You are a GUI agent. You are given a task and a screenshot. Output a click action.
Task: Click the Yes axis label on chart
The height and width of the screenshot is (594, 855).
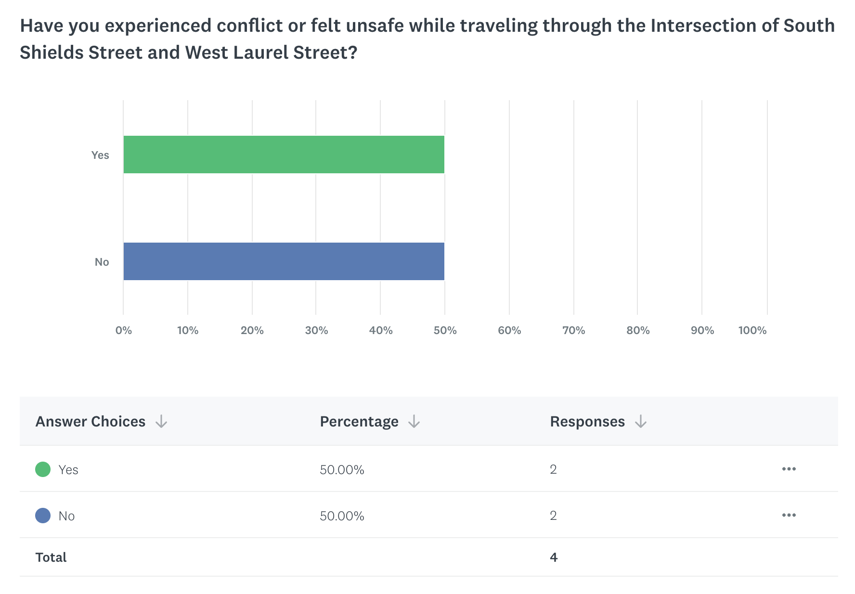tap(100, 155)
